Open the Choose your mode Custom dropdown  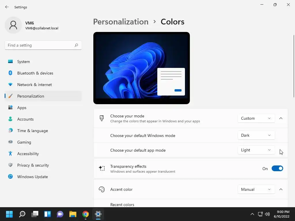click(x=256, y=118)
